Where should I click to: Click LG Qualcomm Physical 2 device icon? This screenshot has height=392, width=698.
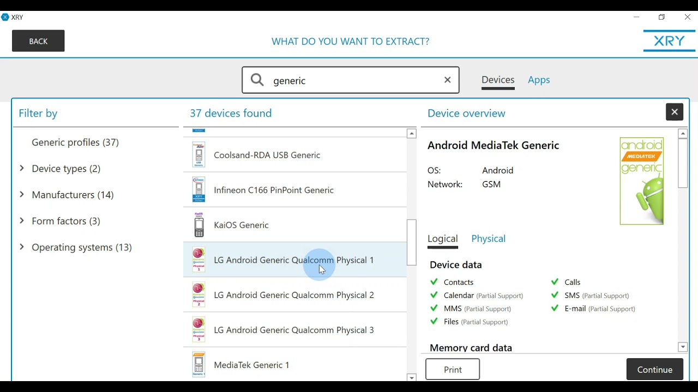click(x=199, y=295)
